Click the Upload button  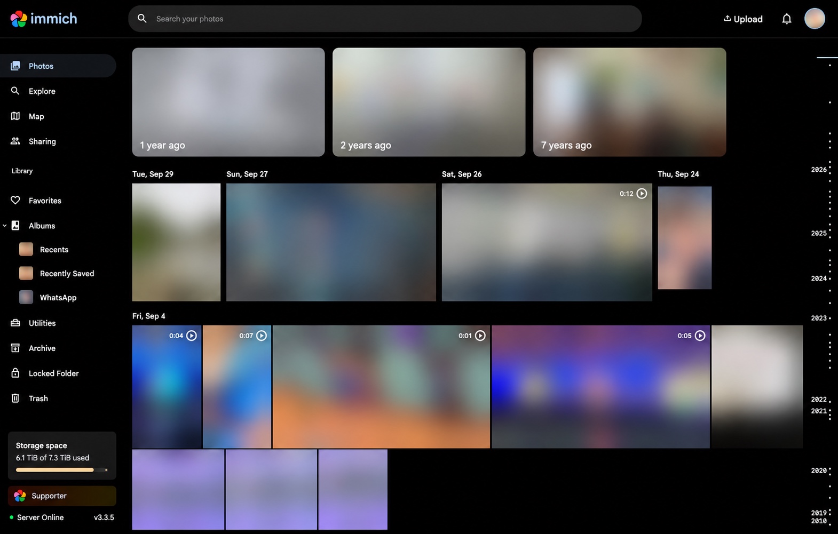click(x=743, y=19)
